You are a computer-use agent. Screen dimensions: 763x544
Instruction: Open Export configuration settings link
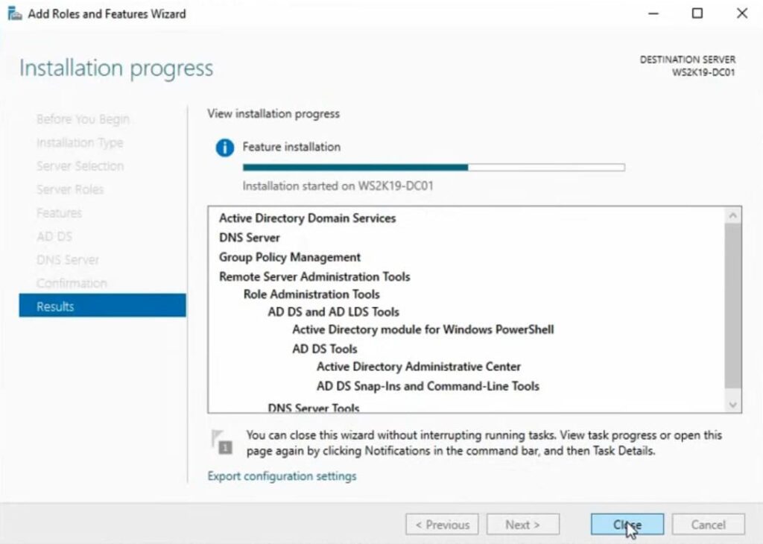coord(282,476)
